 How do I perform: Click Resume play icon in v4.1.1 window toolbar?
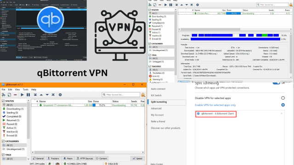tap(22, 95)
